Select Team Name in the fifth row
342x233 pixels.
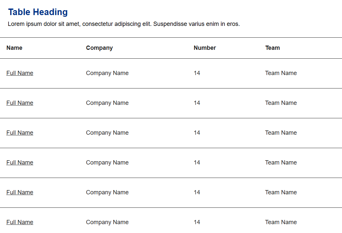tap(281, 192)
